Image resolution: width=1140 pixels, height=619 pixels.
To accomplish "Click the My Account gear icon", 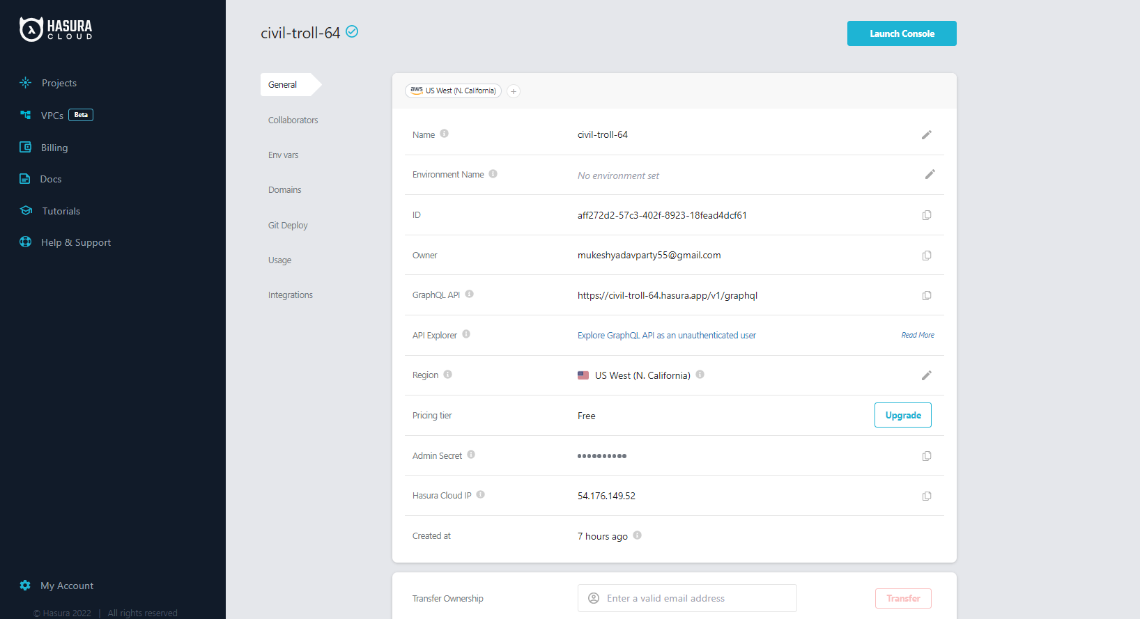I will (x=25, y=585).
